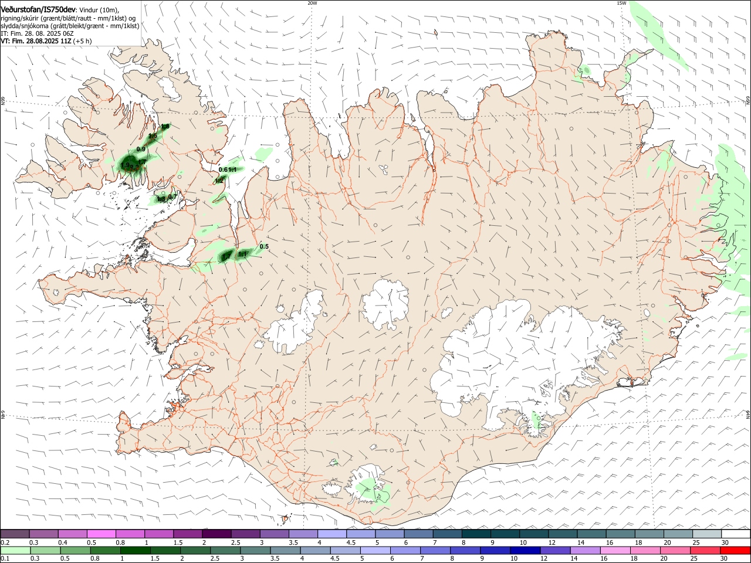
Task: Click the rain scale swatch above label 25
Action: 705,550
